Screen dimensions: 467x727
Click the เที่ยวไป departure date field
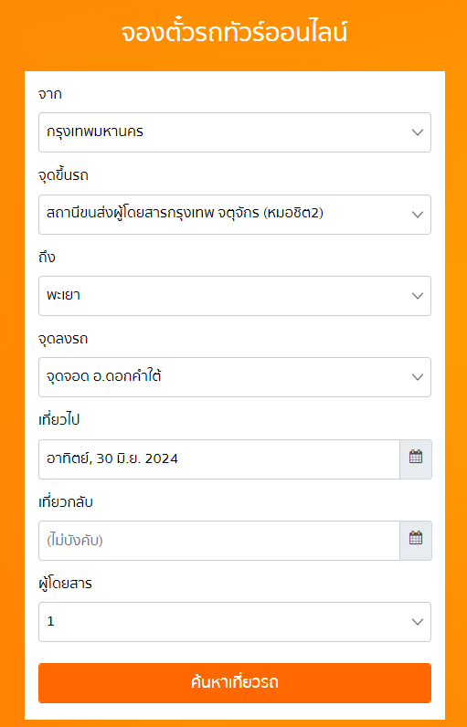tap(219, 459)
